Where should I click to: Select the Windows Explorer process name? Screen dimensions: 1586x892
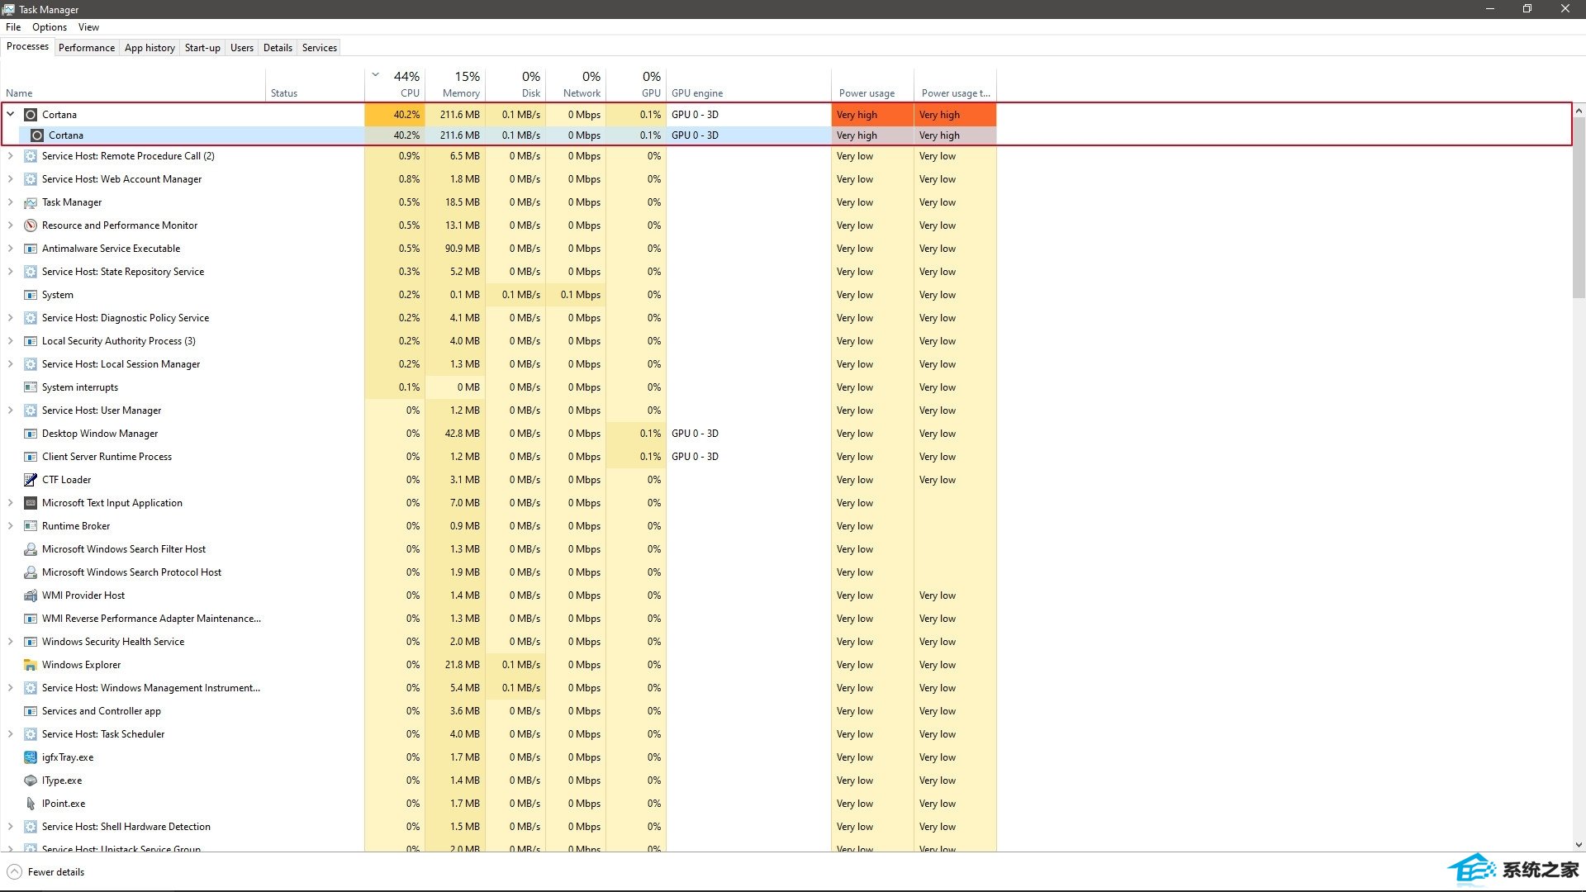pyautogui.click(x=81, y=665)
